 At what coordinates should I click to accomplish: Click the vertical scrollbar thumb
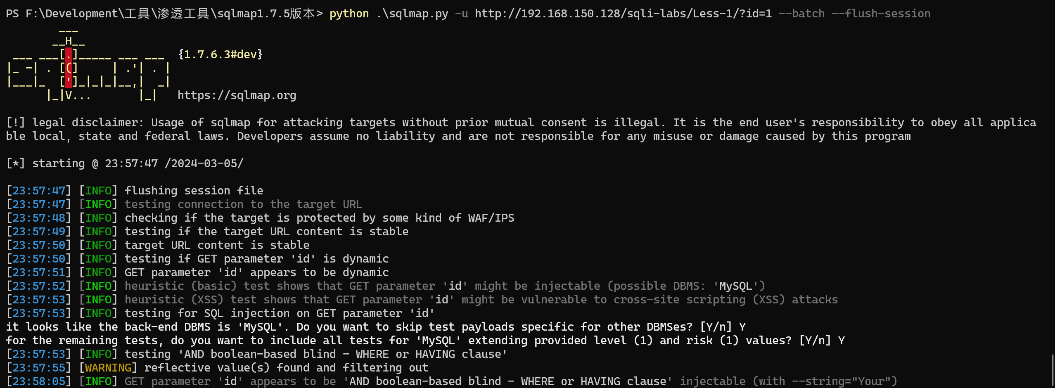click(1053, 370)
